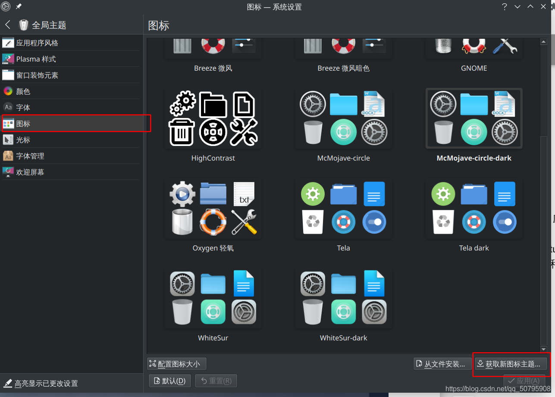Click the 窗口装饰元素 window icon
The width and height of the screenshot is (555, 397).
(8, 75)
